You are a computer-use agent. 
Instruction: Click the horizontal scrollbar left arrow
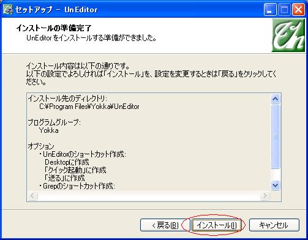tap(32, 196)
